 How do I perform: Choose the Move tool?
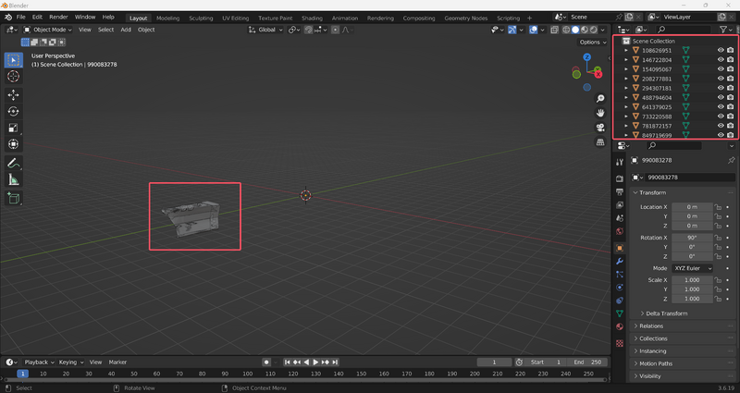click(13, 95)
